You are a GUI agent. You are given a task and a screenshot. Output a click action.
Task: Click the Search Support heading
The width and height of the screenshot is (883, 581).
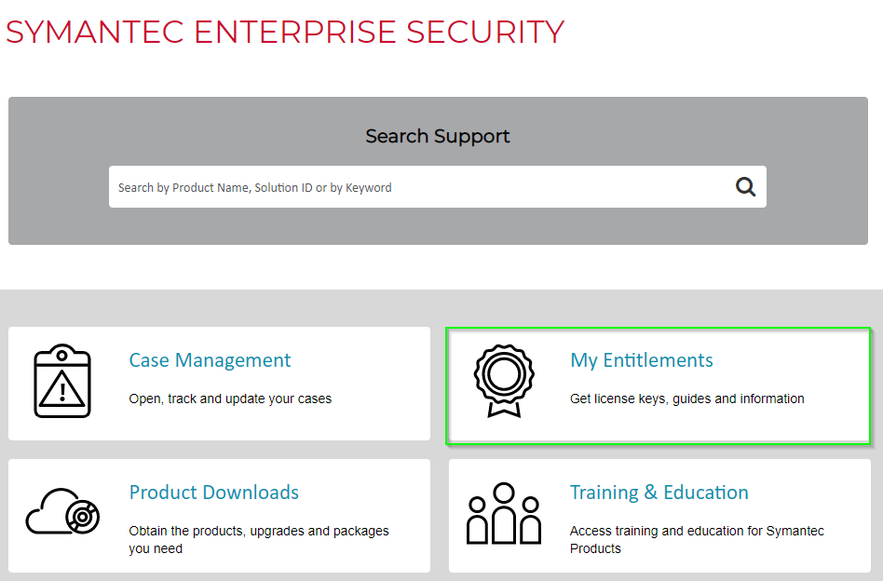[437, 136]
